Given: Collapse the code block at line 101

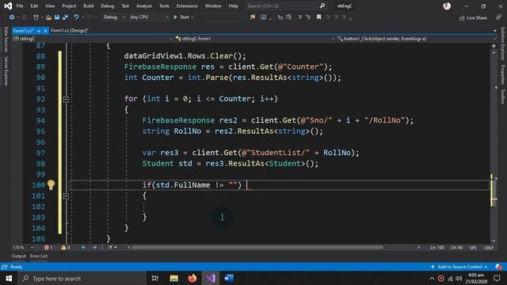Looking at the screenshot, I should coord(66,196).
